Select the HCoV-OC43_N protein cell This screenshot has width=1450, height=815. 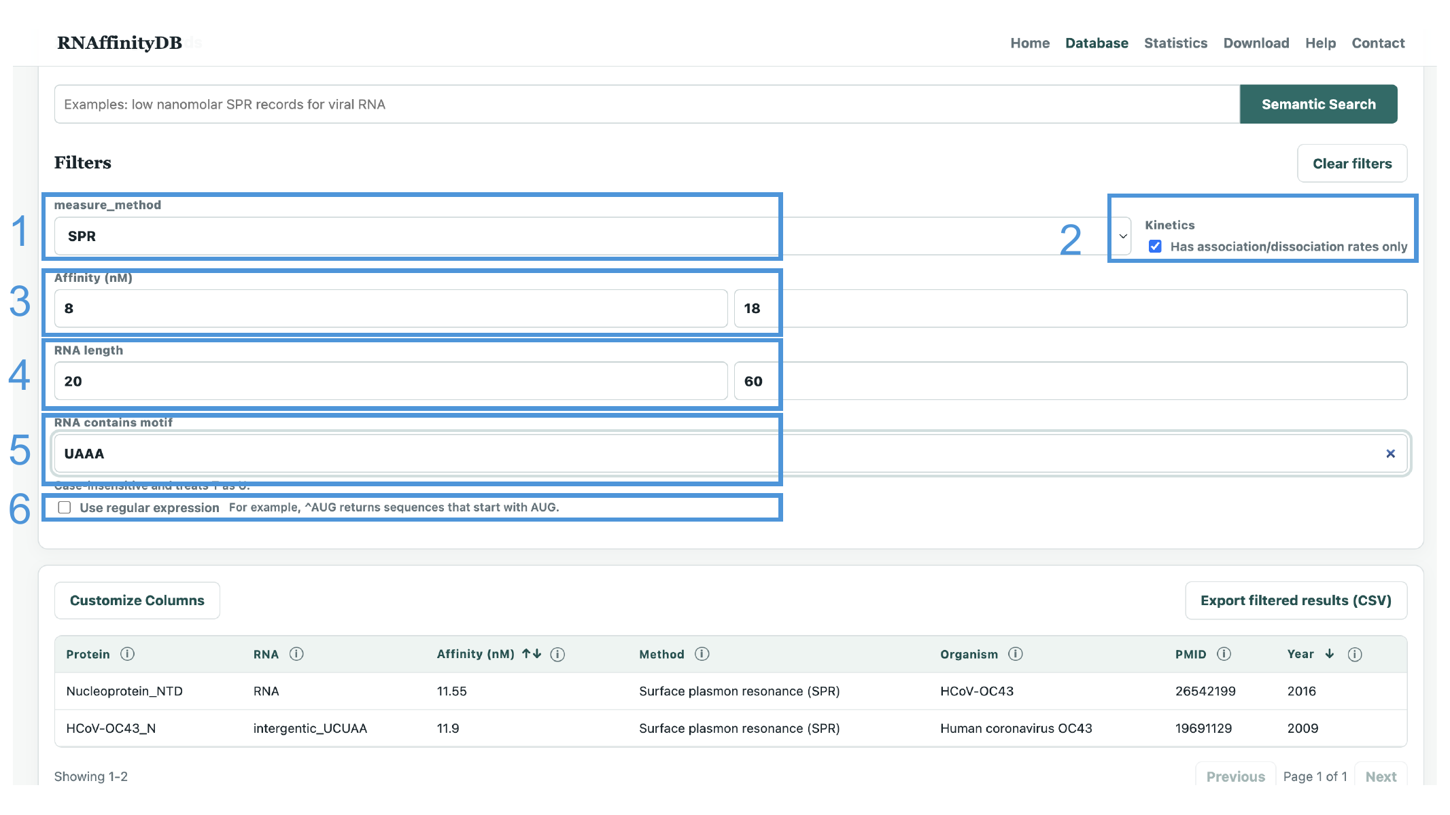coord(111,728)
